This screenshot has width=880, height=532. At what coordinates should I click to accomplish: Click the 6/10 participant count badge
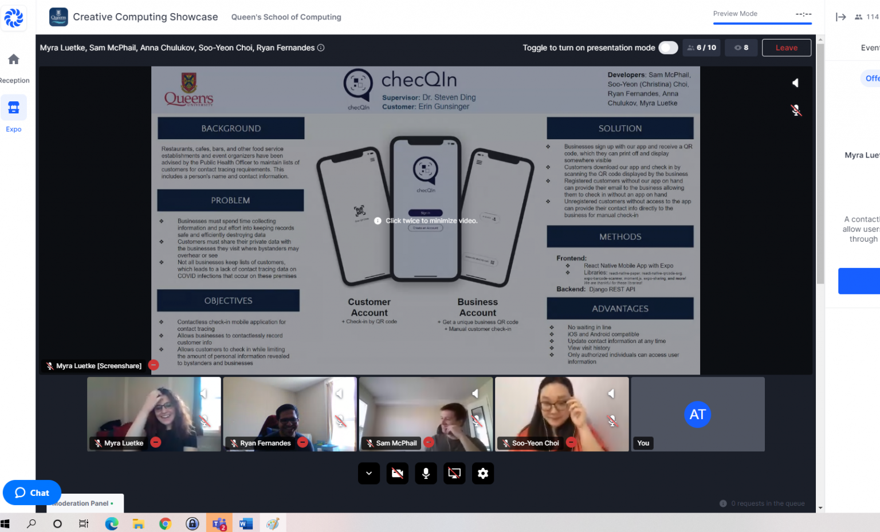[x=701, y=48]
